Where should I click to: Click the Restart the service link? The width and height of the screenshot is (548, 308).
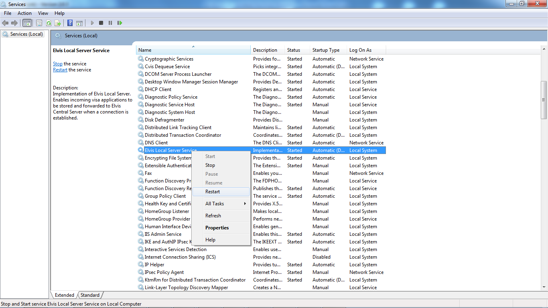[60, 70]
